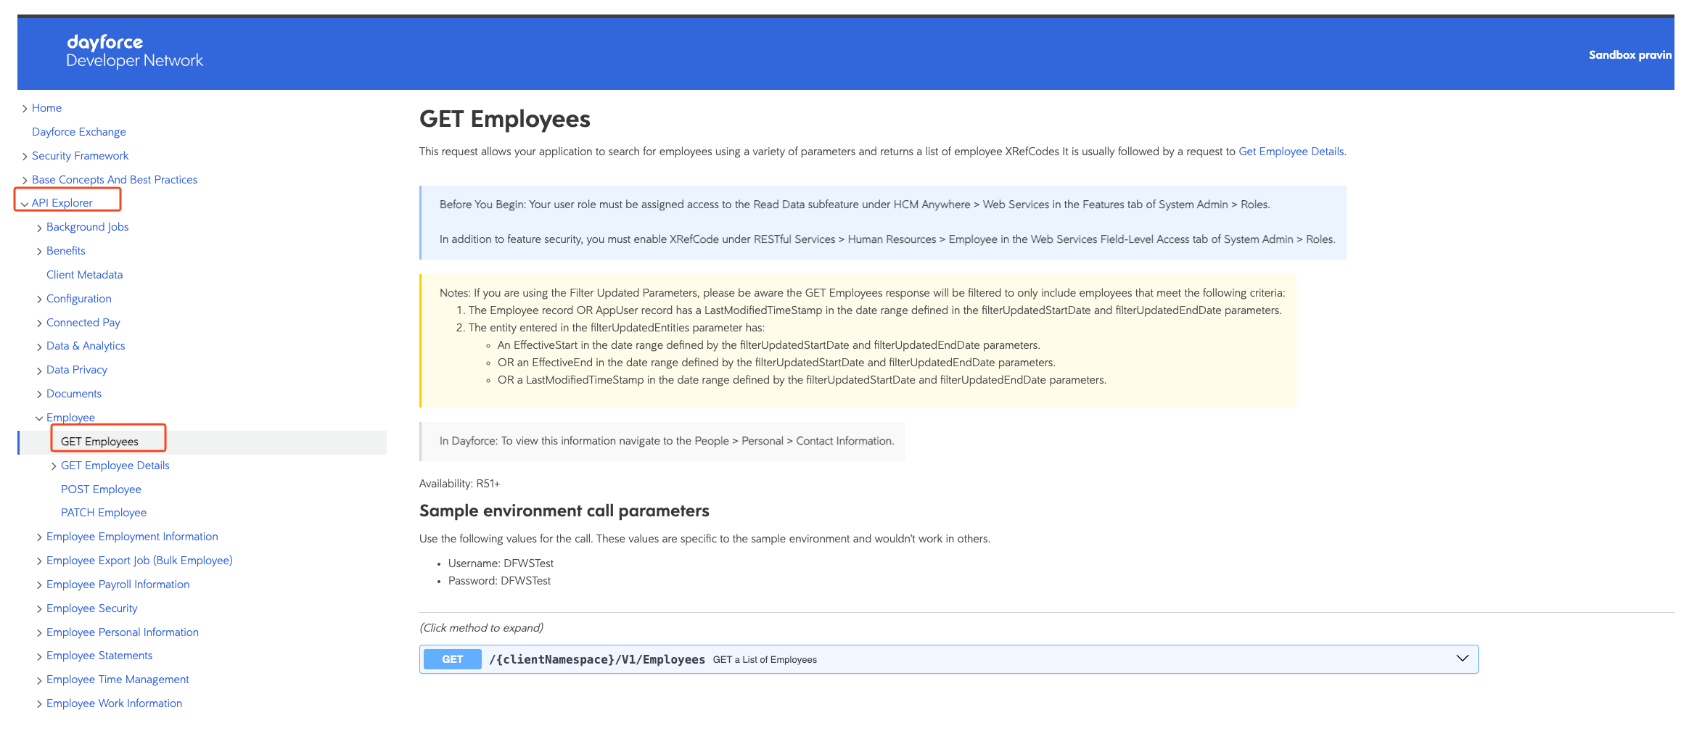The image size is (1689, 731).
Task: Select GET Employees in sidebar
Action: (x=99, y=442)
